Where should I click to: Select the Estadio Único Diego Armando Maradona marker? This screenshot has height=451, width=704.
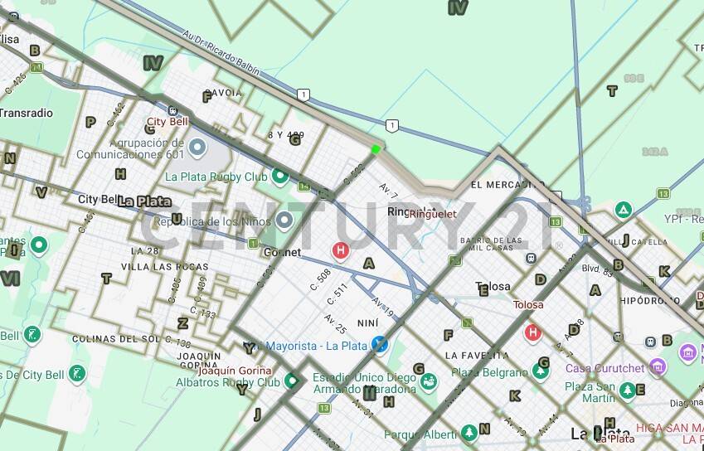coord(428,381)
